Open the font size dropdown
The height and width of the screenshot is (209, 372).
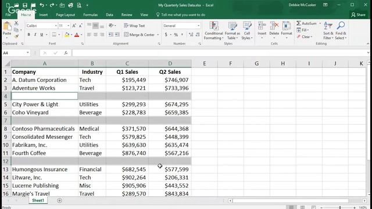pyautogui.click(x=69, y=26)
